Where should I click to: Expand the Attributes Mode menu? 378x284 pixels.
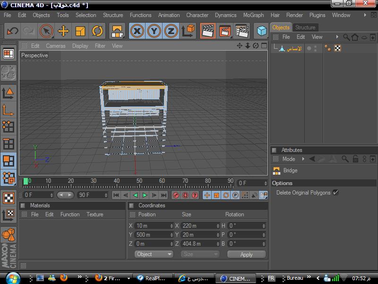pos(289,159)
